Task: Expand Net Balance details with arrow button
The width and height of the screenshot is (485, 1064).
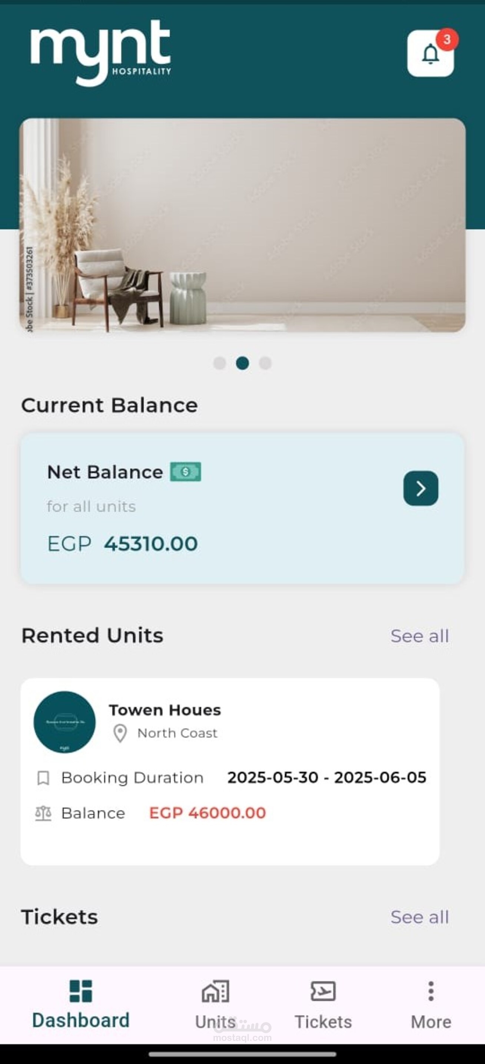Action: [x=421, y=488]
